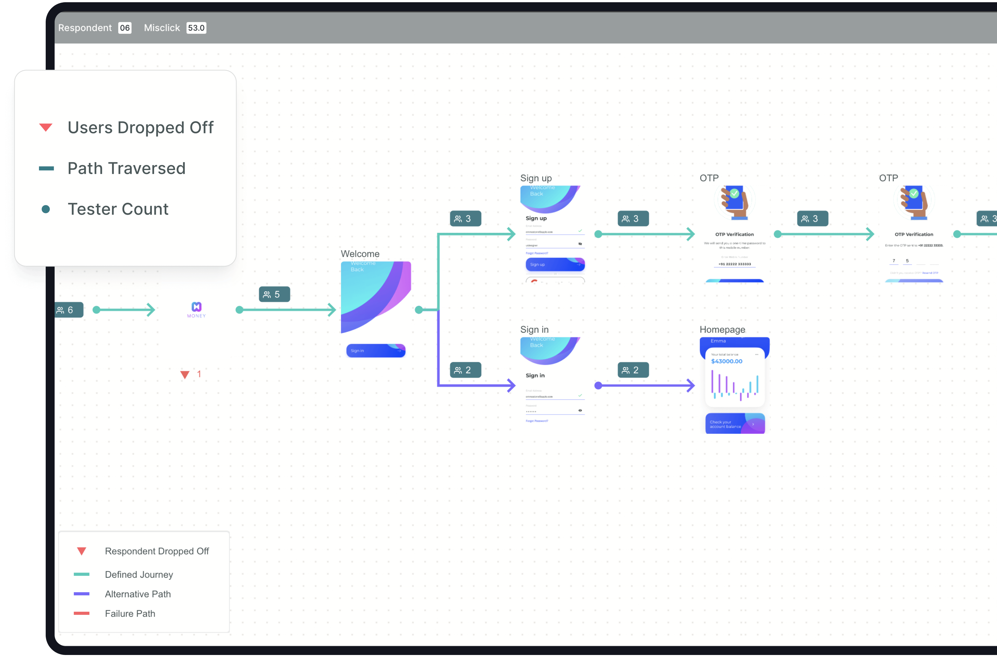
Task: Open the second OTP screen with code digits
Action: pyautogui.click(x=914, y=234)
